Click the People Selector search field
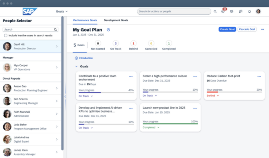 [31, 29]
